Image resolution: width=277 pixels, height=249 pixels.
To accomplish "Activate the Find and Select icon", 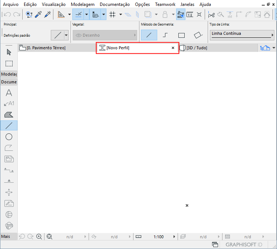I will tap(29, 14).
